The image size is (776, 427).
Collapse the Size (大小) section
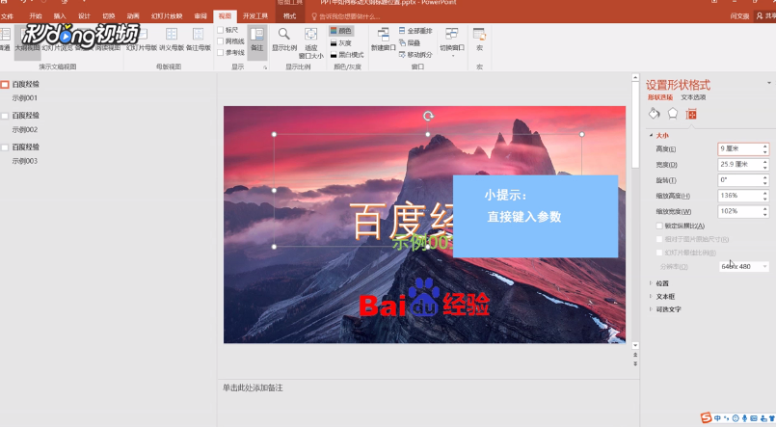(652, 135)
